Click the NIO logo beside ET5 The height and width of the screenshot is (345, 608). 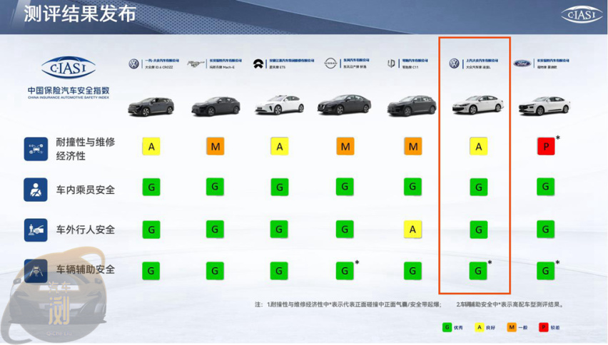(258, 64)
